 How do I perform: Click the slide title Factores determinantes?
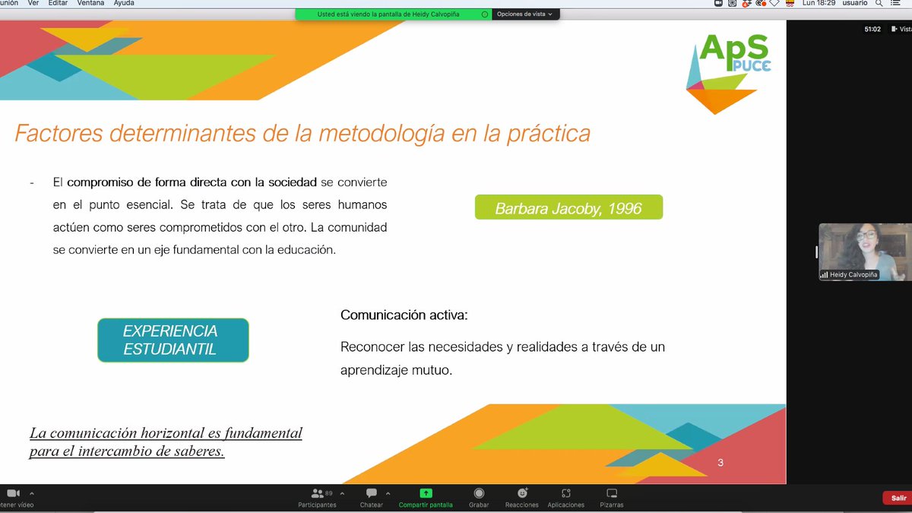click(x=302, y=135)
